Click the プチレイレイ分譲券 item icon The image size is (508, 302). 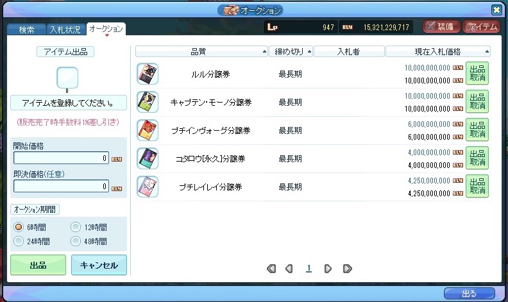tap(147, 186)
